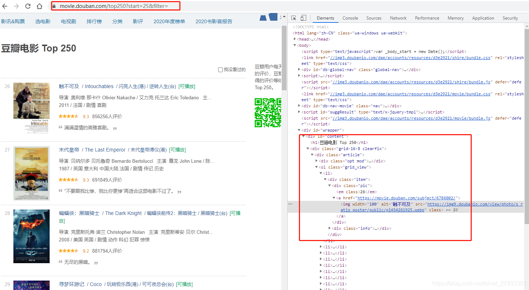Open 分类 in the nav bar
The width and height of the screenshot is (529, 290).
[x=117, y=21]
